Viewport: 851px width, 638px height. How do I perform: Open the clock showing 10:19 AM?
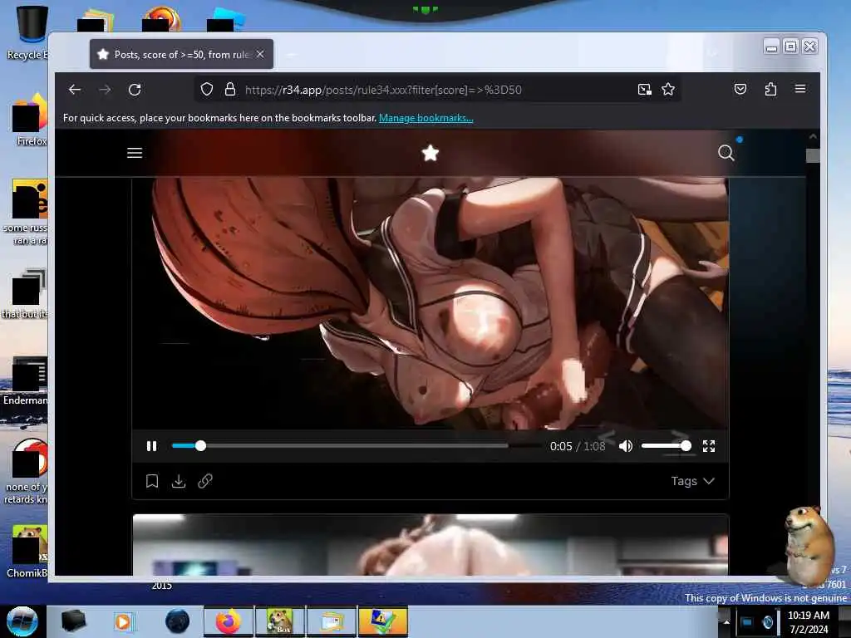pos(808,622)
